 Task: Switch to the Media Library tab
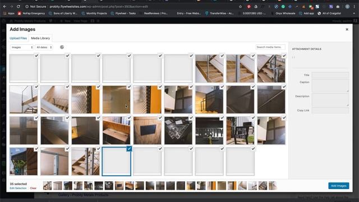(x=40, y=38)
